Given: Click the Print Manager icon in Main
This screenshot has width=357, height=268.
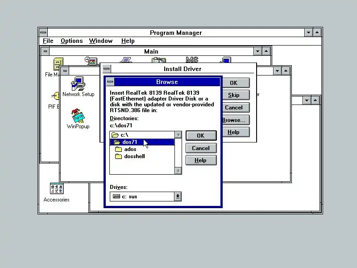Looking at the screenshot, I should coord(126,60).
